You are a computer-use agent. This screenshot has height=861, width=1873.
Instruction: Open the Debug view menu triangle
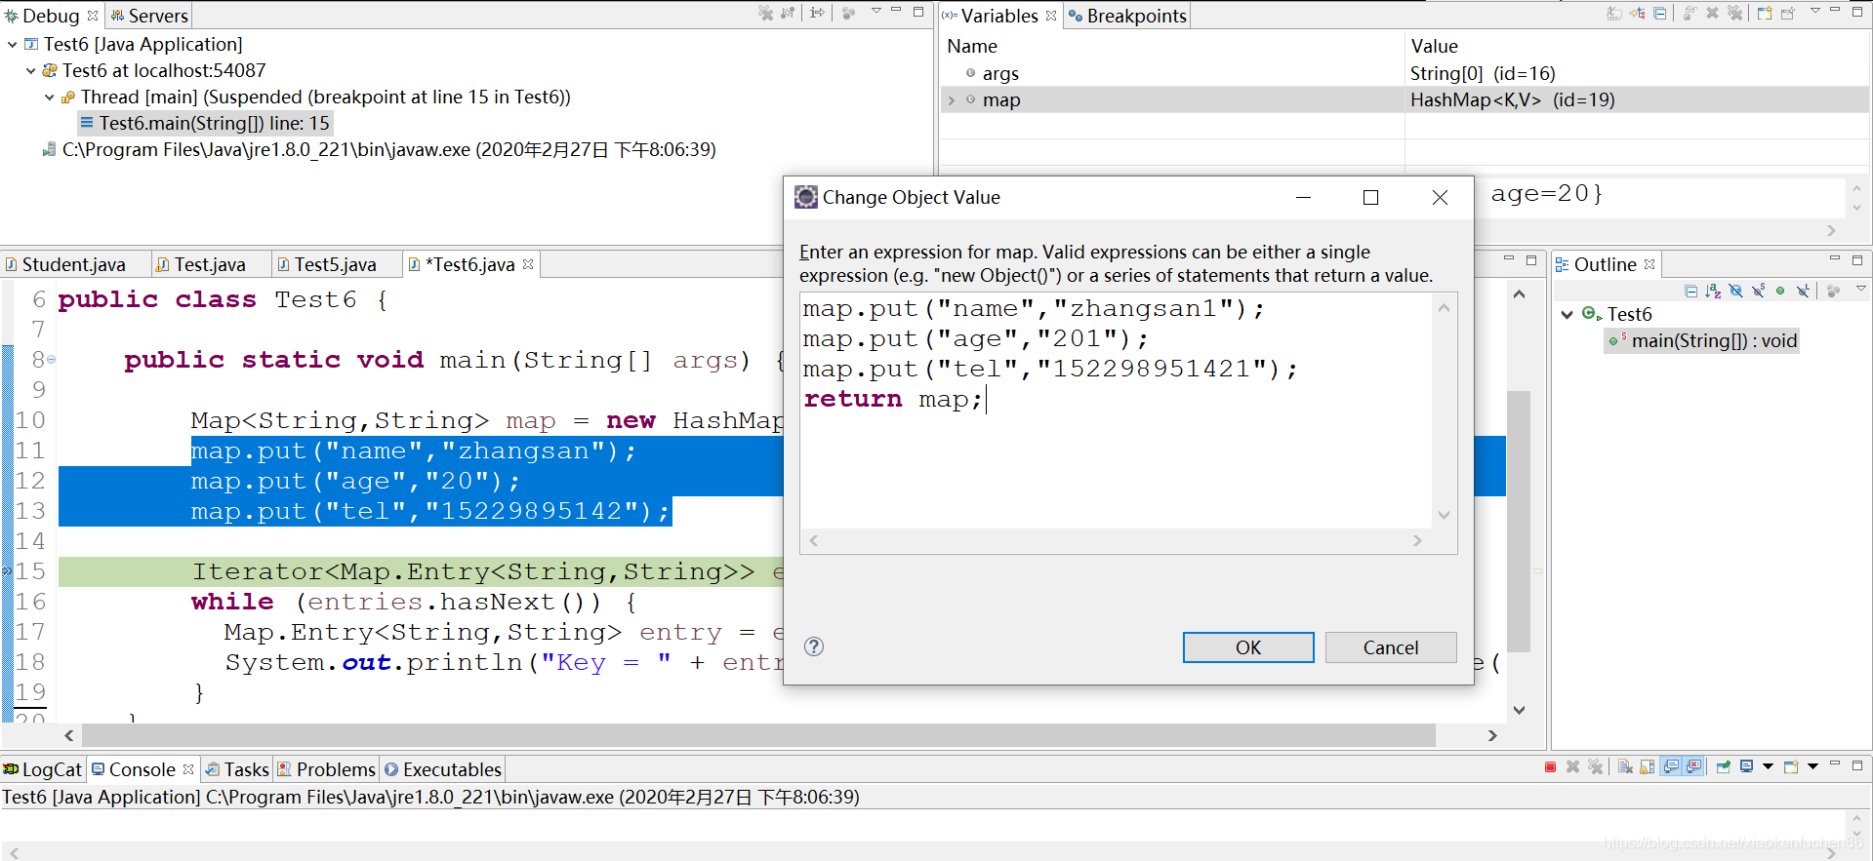click(x=876, y=10)
